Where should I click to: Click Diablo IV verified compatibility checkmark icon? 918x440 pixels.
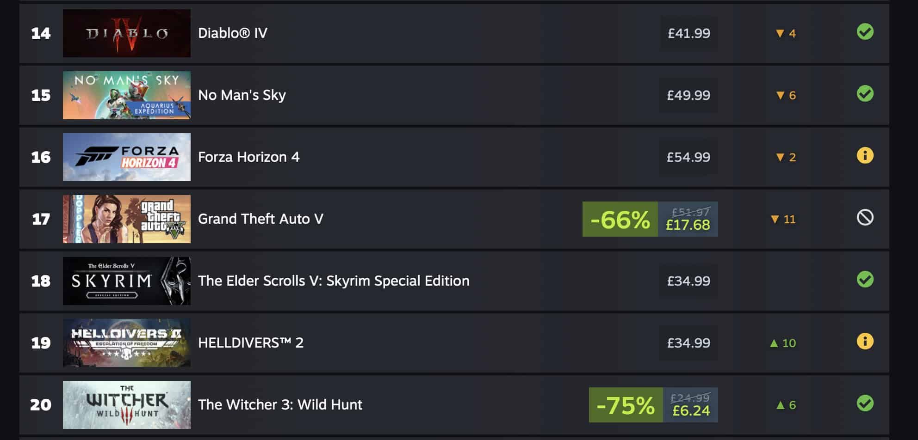865,32
